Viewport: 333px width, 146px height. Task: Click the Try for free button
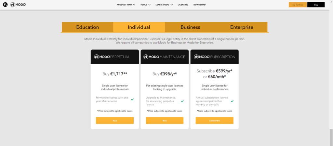click(298, 5)
